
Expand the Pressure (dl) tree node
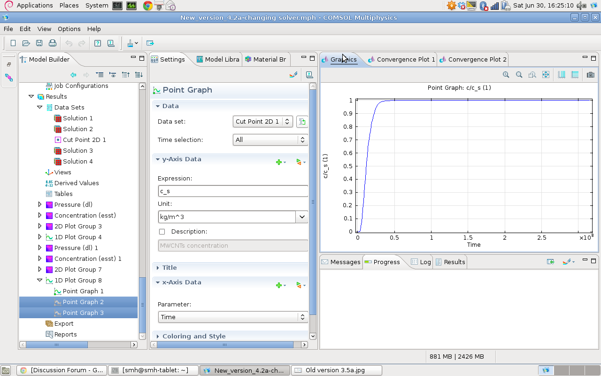click(40, 205)
